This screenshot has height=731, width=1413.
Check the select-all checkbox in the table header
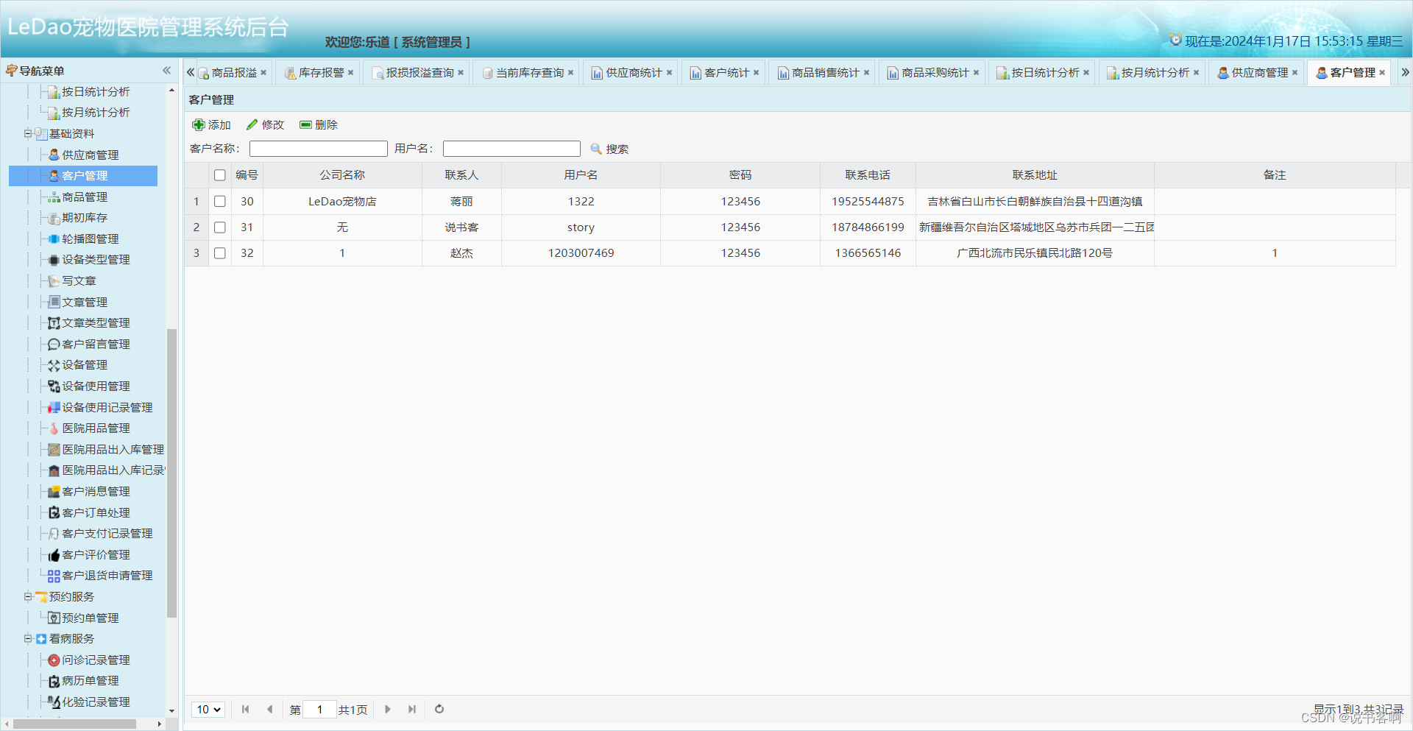tap(219, 175)
